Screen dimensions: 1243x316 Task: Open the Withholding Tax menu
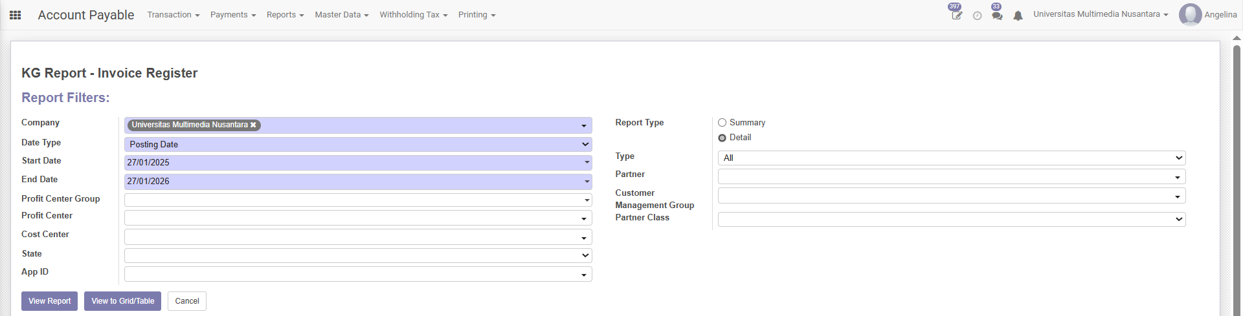click(x=413, y=15)
